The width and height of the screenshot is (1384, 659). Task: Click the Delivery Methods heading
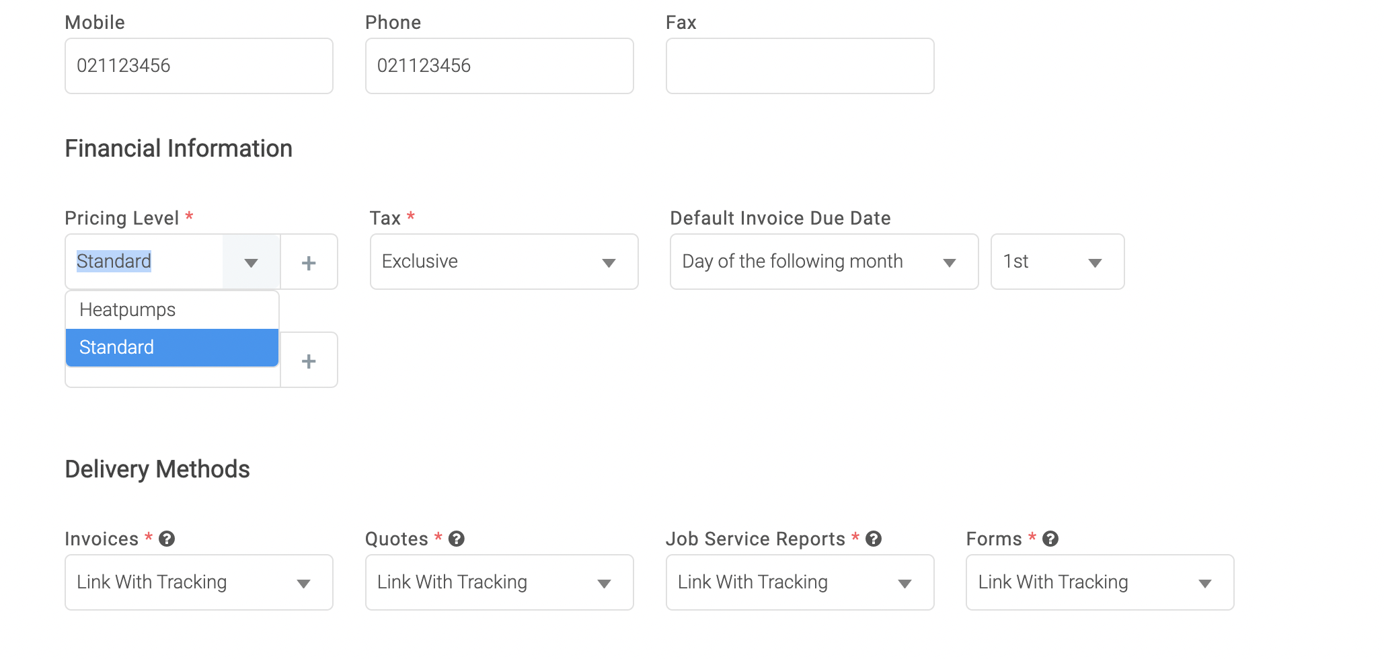(157, 469)
